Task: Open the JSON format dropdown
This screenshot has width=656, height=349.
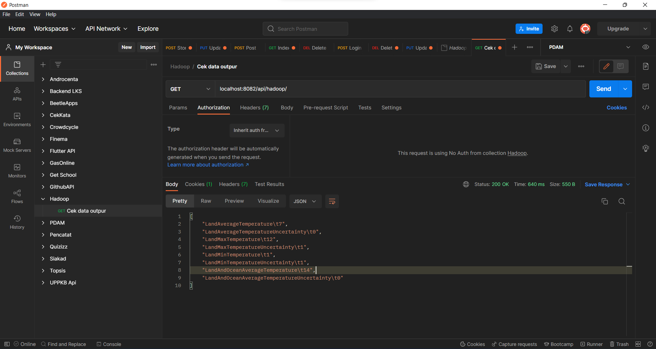Action: [x=305, y=201]
